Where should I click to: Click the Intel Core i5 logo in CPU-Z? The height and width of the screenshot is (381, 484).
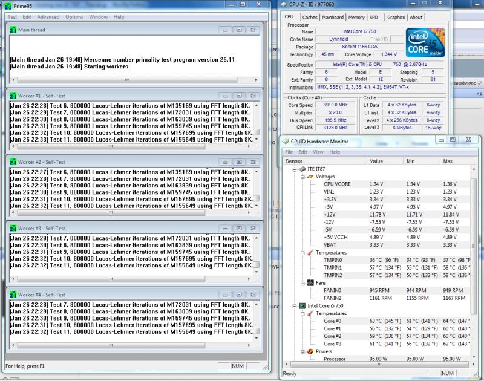click(425, 42)
